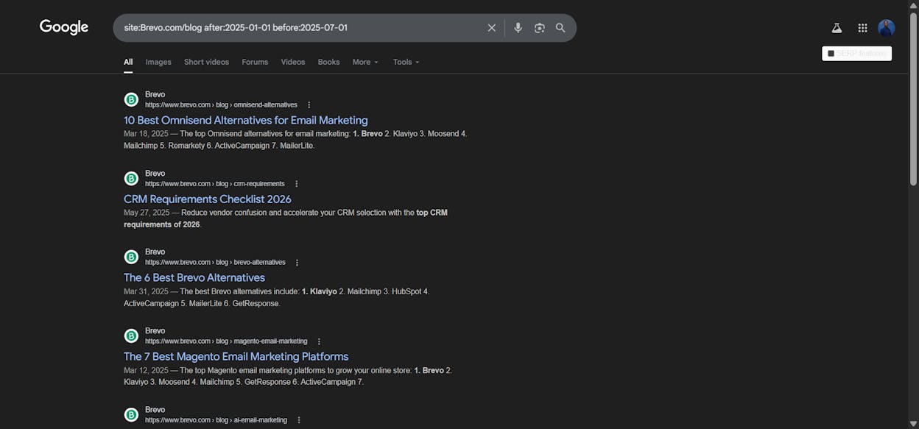
Task: Open more options for ai-email-marketing result
Action: click(x=298, y=420)
